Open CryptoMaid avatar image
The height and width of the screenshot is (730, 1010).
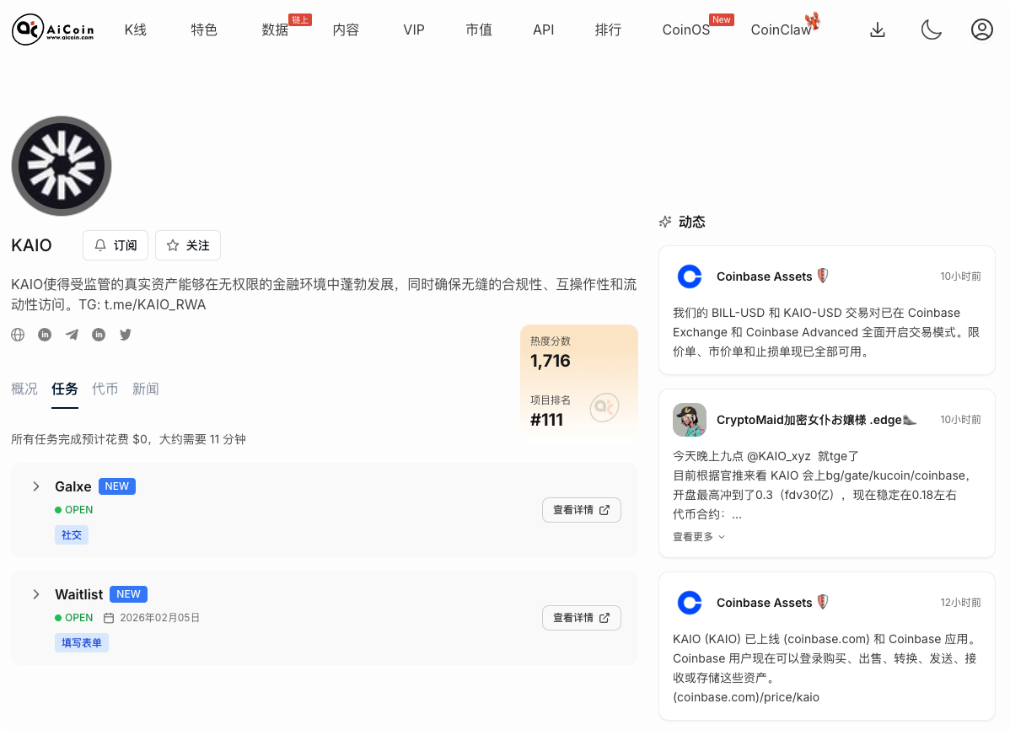(690, 420)
